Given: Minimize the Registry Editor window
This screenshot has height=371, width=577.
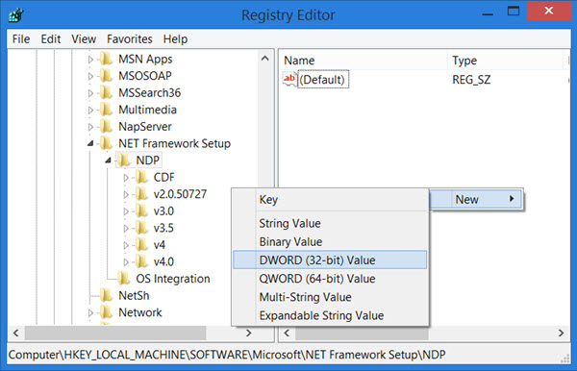Looking at the screenshot, I should [x=488, y=14].
